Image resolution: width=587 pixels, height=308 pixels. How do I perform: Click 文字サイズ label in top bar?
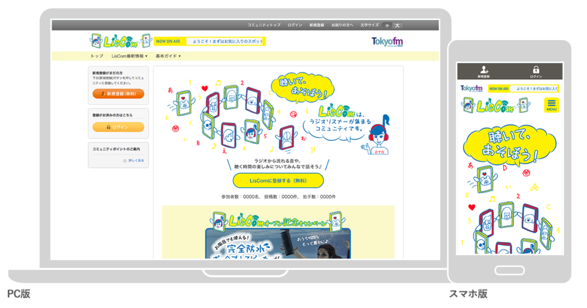(370, 25)
